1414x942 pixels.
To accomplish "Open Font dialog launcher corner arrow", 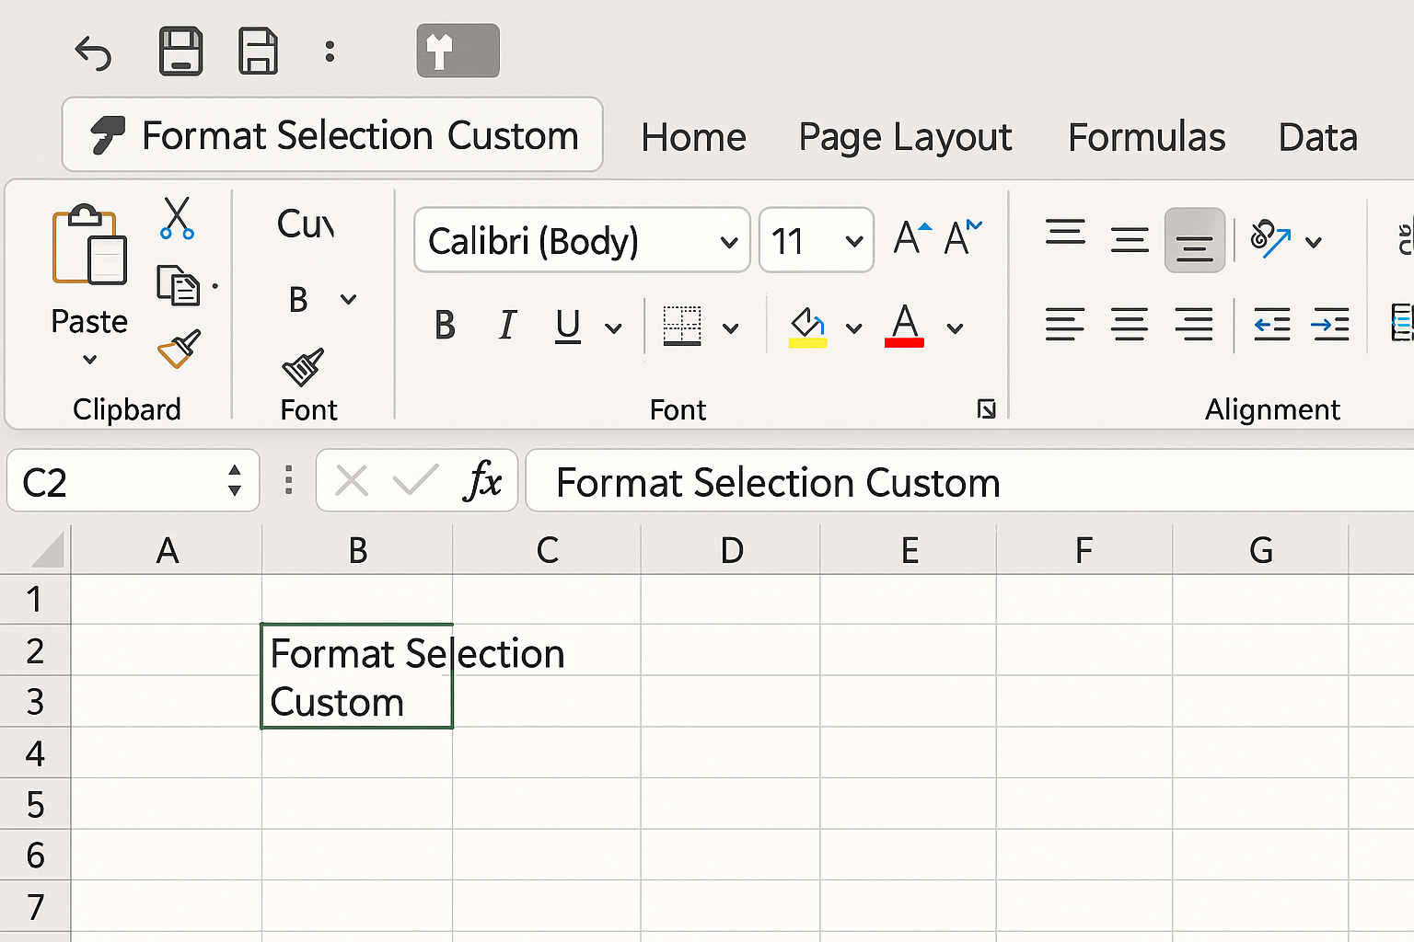I will click(986, 409).
